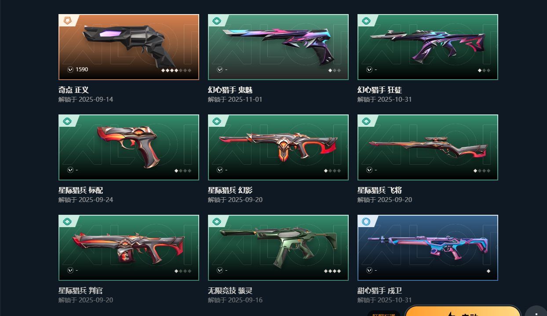Click the VP currency icon beside 1590

[x=70, y=70]
